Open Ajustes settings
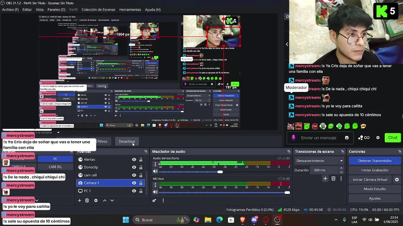This screenshot has height=226, width=403. coord(375,198)
